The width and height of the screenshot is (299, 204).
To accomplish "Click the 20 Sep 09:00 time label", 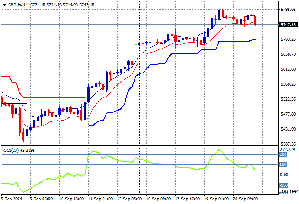I will (x=245, y=199).
